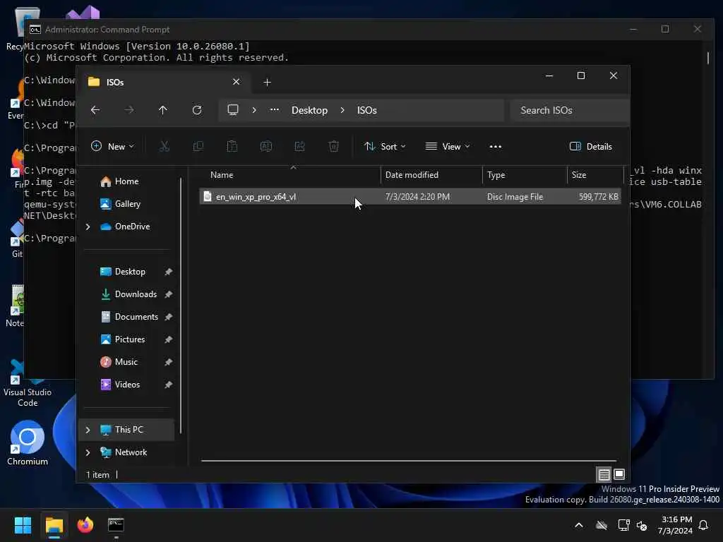The height and width of the screenshot is (542, 723).
Task: Switch to large thumbnails view icon in status bar
Action: [x=619, y=474]
